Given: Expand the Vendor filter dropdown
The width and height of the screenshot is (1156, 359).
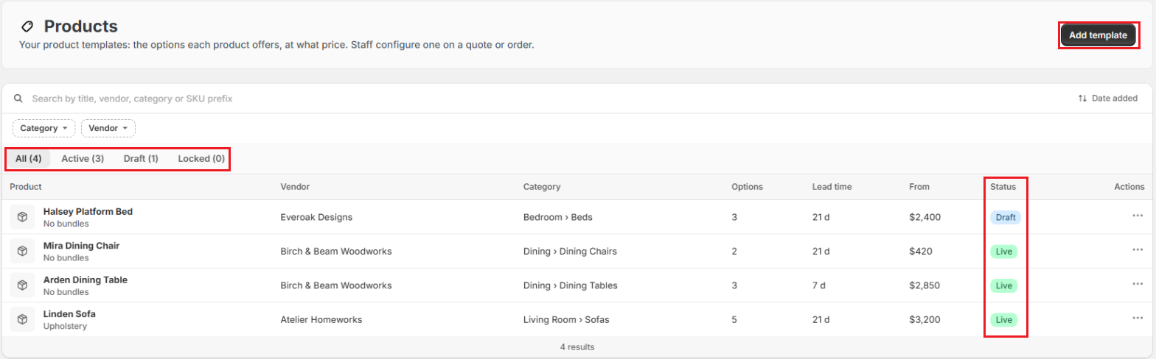Looking at the screenshot, I should (108, 128).
